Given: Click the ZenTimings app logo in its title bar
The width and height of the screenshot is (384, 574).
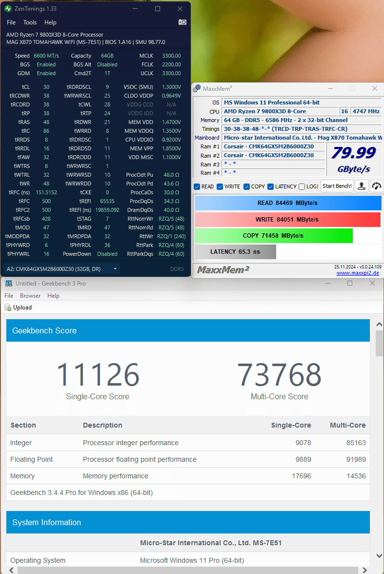Looking at the screenshot, I should point(8,8).
